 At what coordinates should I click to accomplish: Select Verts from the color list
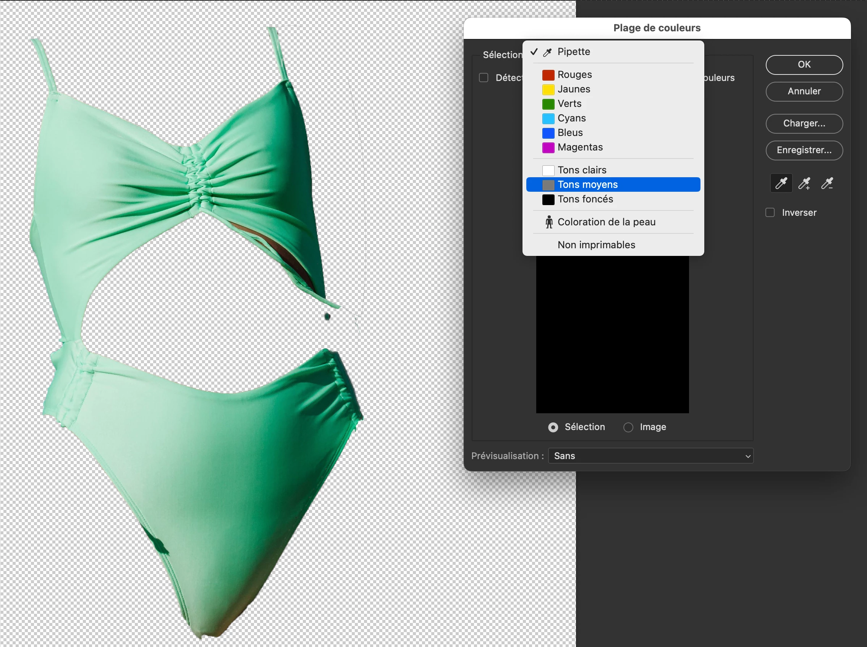pyautogui.click(x=569, y=104)
